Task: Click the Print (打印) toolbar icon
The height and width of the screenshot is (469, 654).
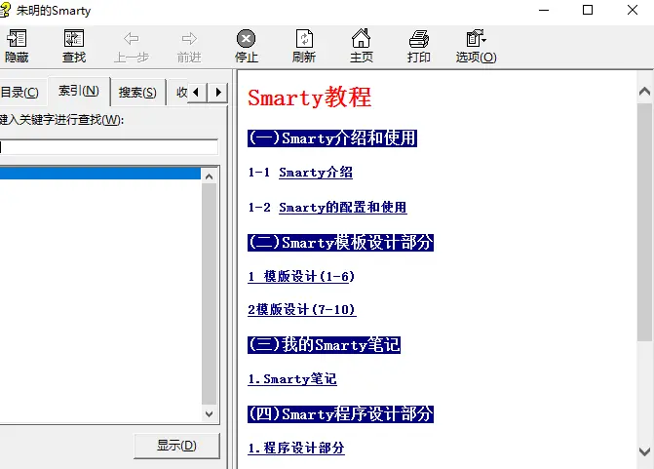Action: (418, 39)
